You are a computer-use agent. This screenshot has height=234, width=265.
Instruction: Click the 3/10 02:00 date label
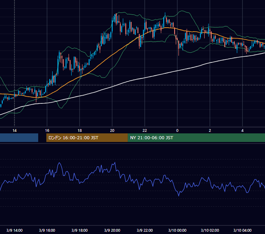210,230
